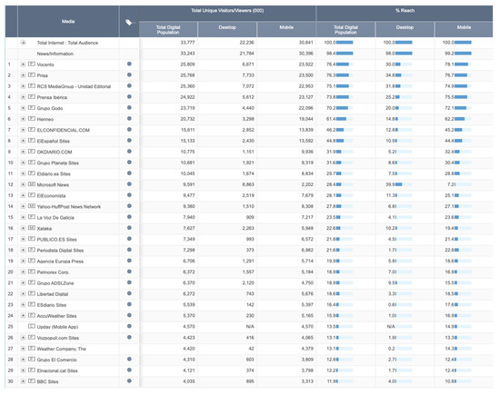Click the blue dot in ElEconomista row

tap(129, 195)
